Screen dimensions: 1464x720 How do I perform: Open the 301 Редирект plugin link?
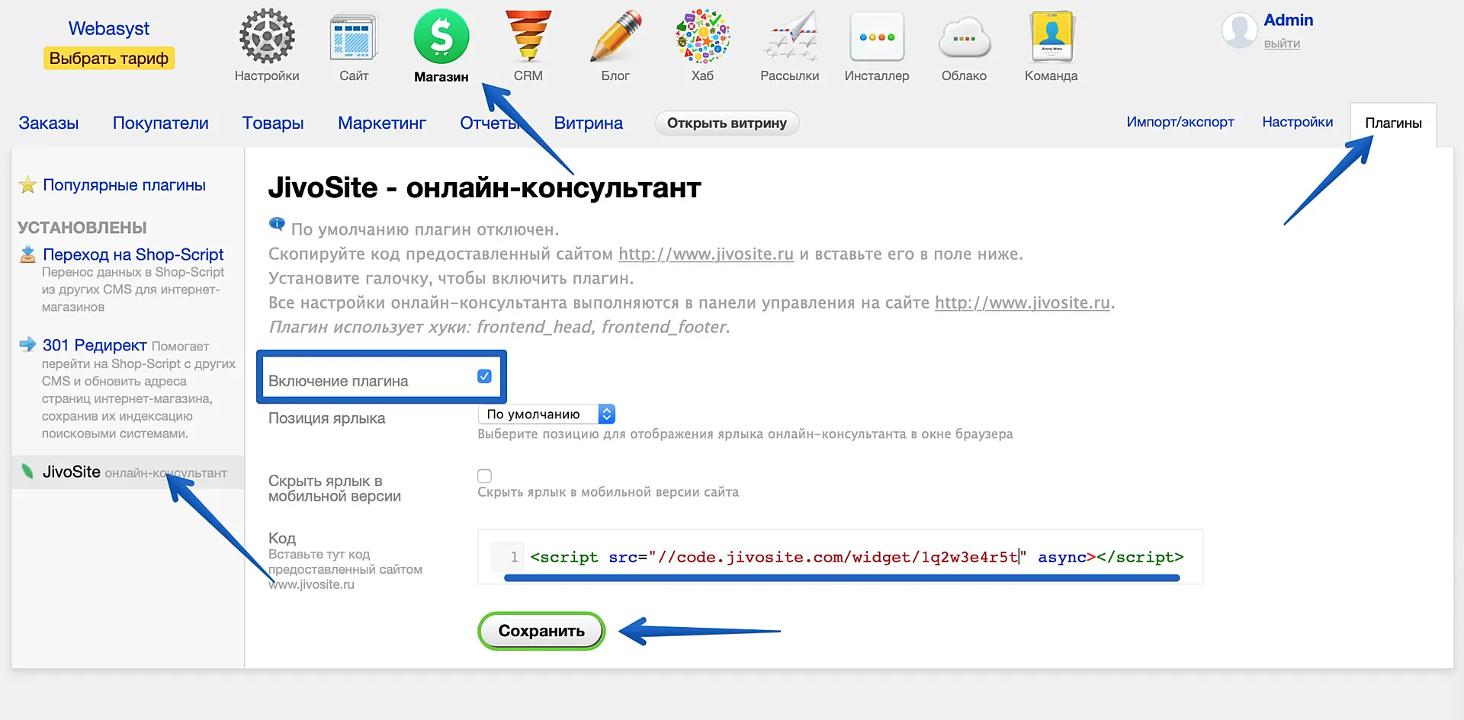click(x=95, y=345)
